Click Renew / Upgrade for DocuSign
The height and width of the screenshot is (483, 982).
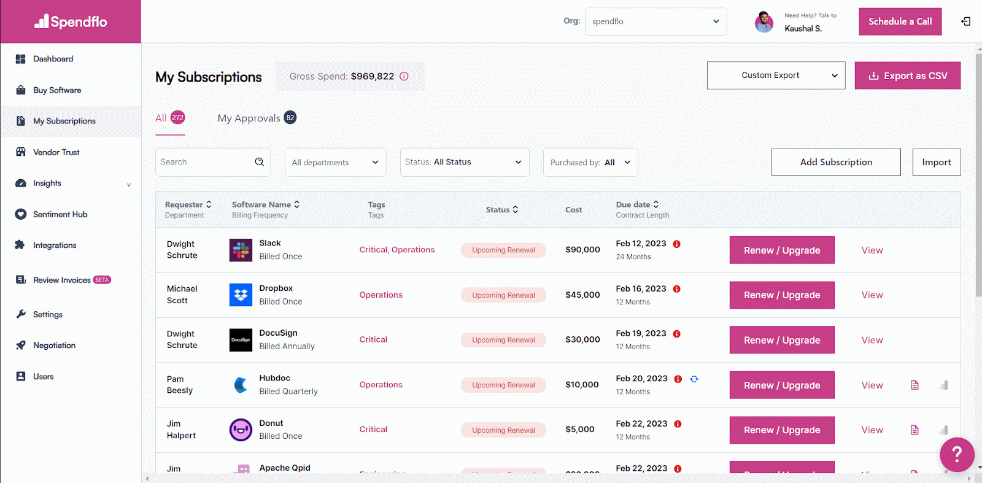pyautogui.click(x=782, y=340)
